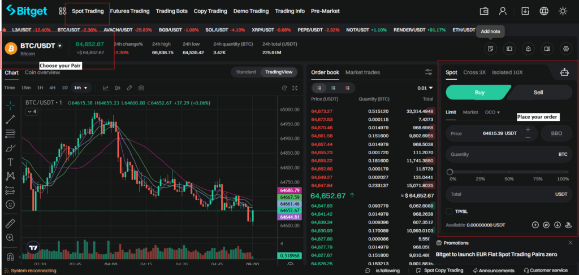
Task: Select the Cross 3X margin tab
Action: [x=474, y=72]
